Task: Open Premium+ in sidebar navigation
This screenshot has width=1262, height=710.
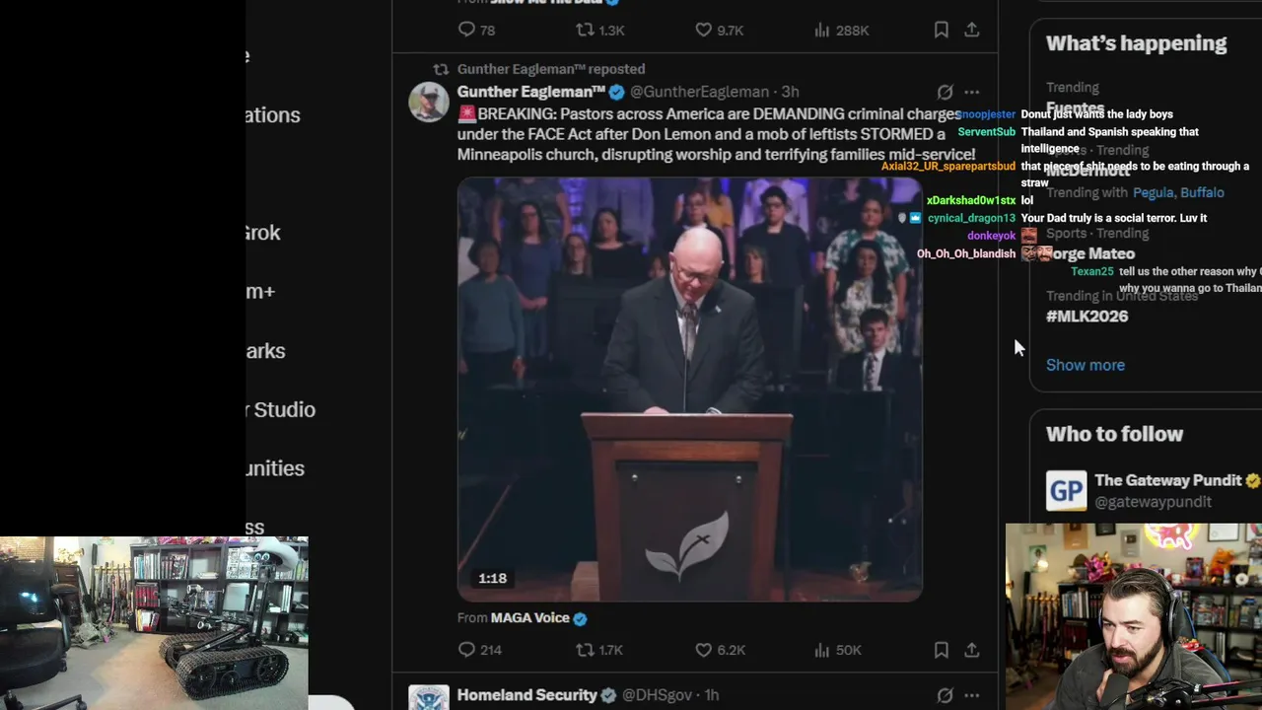Action: pyautogui.click(x=260, y=292)
